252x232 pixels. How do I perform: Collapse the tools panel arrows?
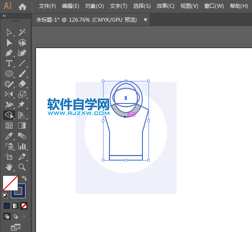click(x=4, y=16)
